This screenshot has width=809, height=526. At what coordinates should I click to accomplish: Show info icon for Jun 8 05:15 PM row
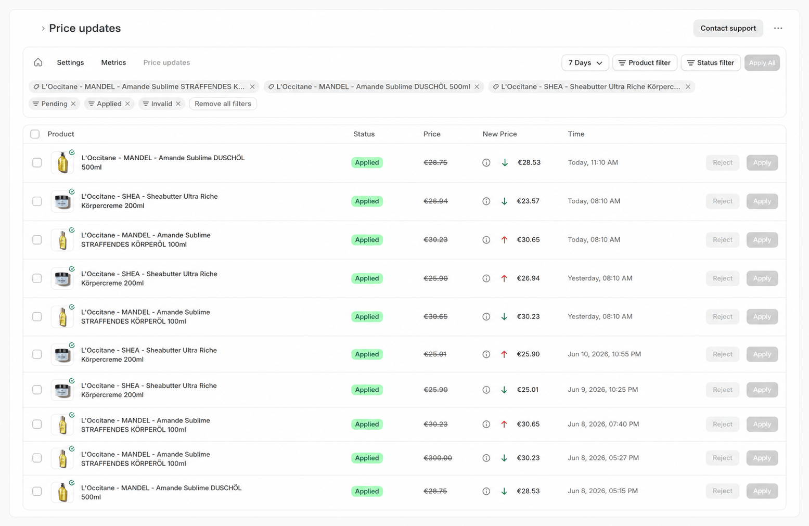pos(486,491)
